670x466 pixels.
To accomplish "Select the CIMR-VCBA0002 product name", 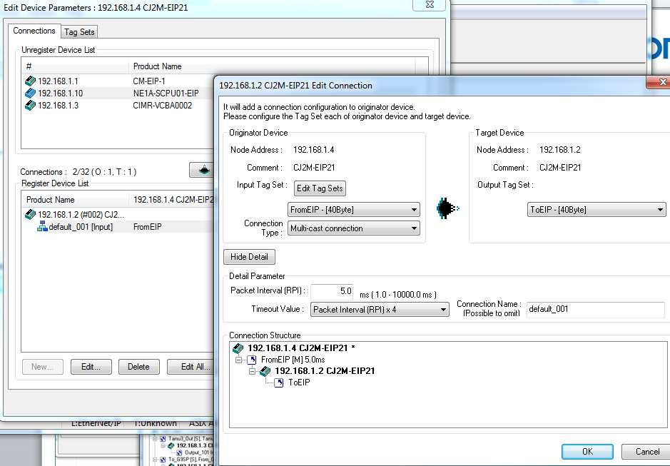I will [163, 105].
